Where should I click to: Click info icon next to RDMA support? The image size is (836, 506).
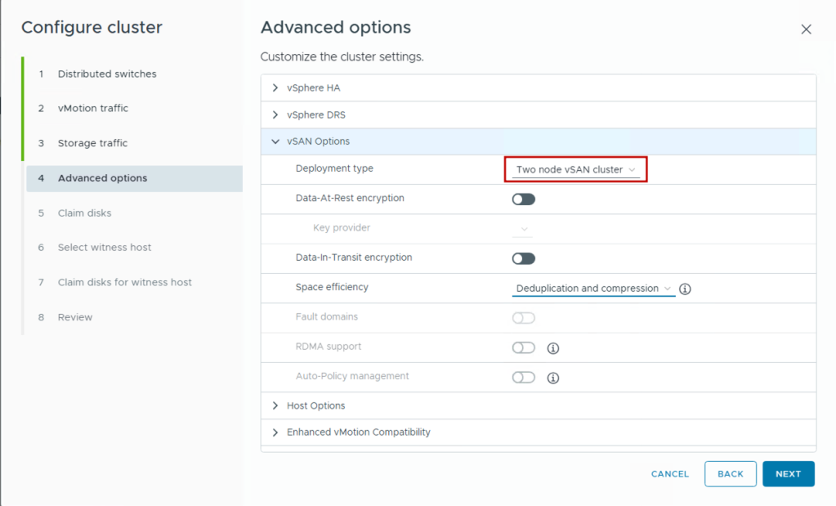click(x=553, y=348)
